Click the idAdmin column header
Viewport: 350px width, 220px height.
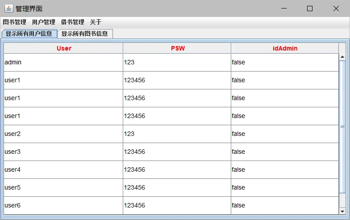pos(285,48)
